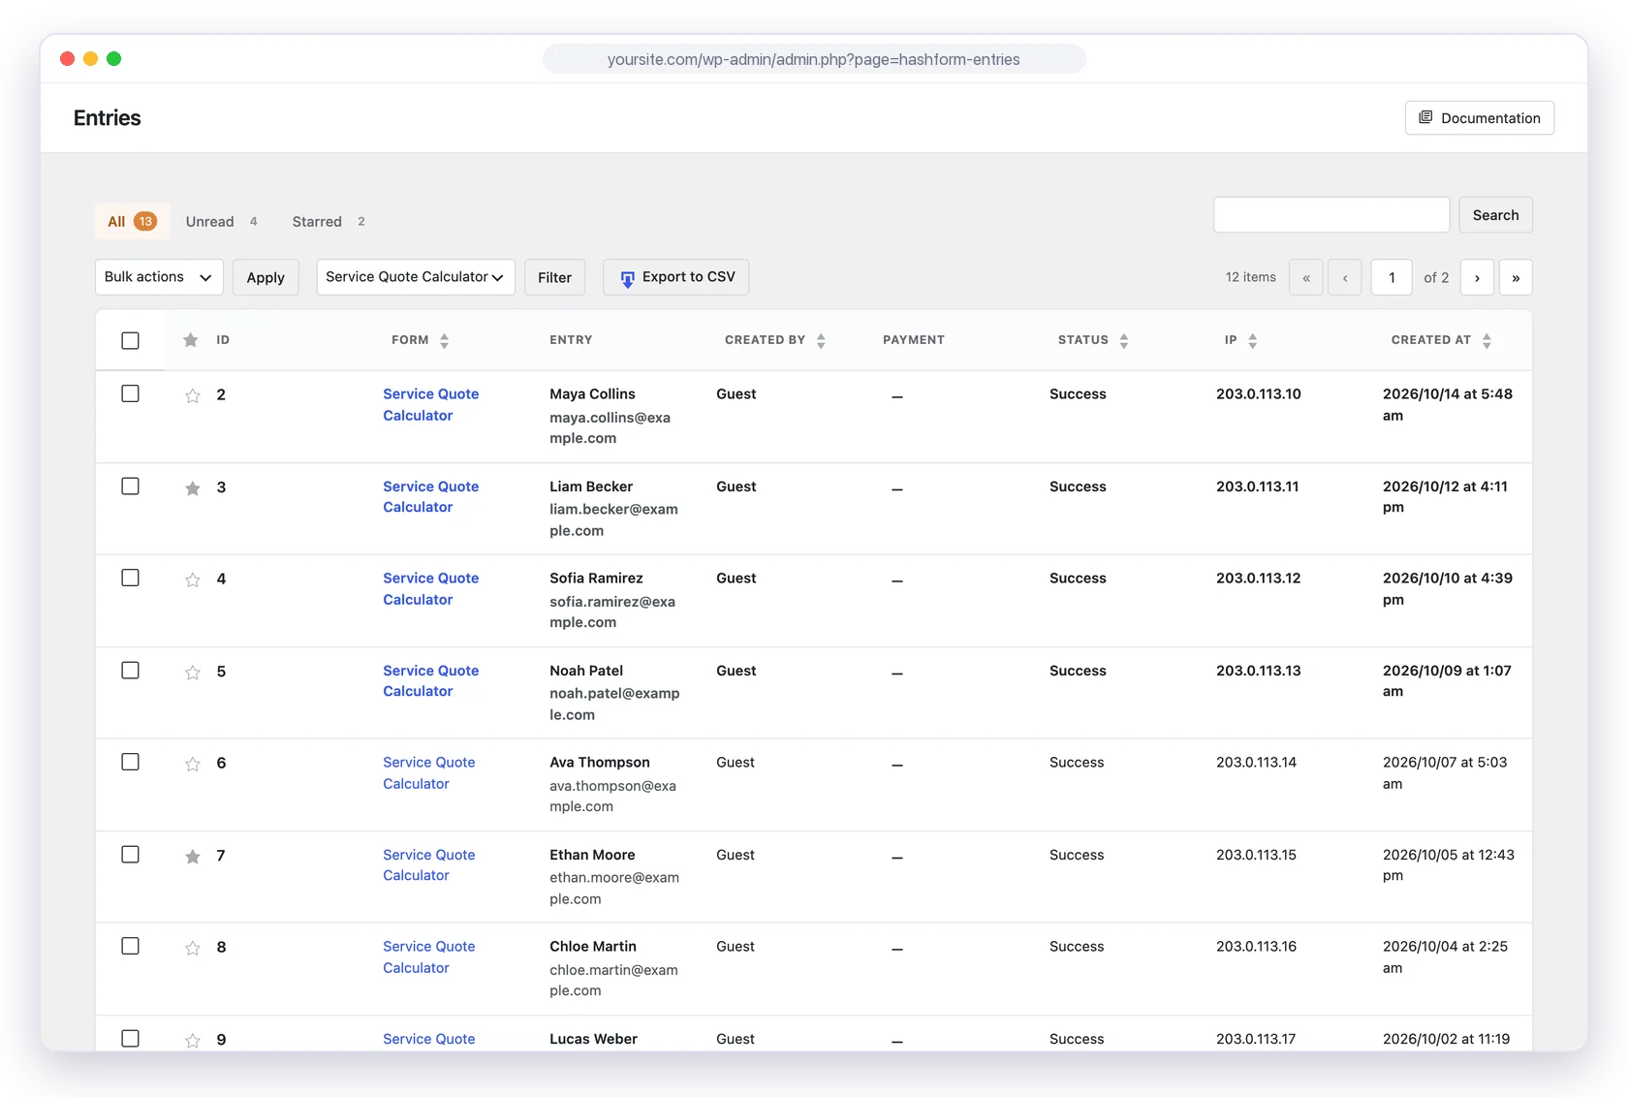Sort by Created By column arrows
Screen dimensions: 1628x1097
[x=821, y=340]
